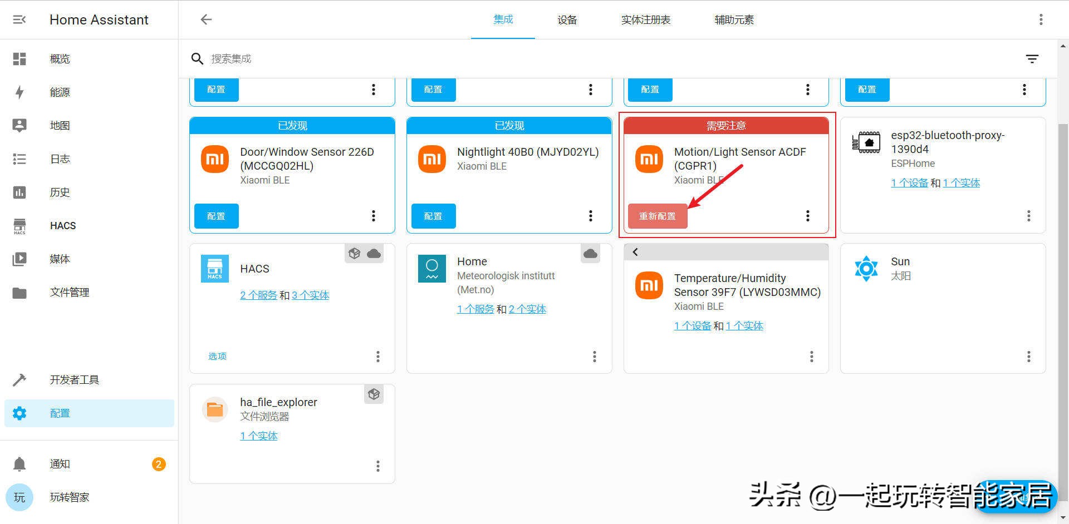Viewport: 1069px width, 524px height.
Task: Open overflow menu on the esp32-bluetooth-proxy card
Action: tap(1028, 216)
